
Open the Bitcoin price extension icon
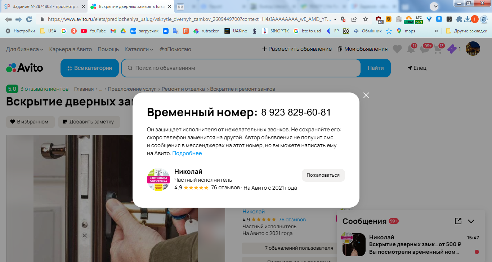(x=409, y=20)
